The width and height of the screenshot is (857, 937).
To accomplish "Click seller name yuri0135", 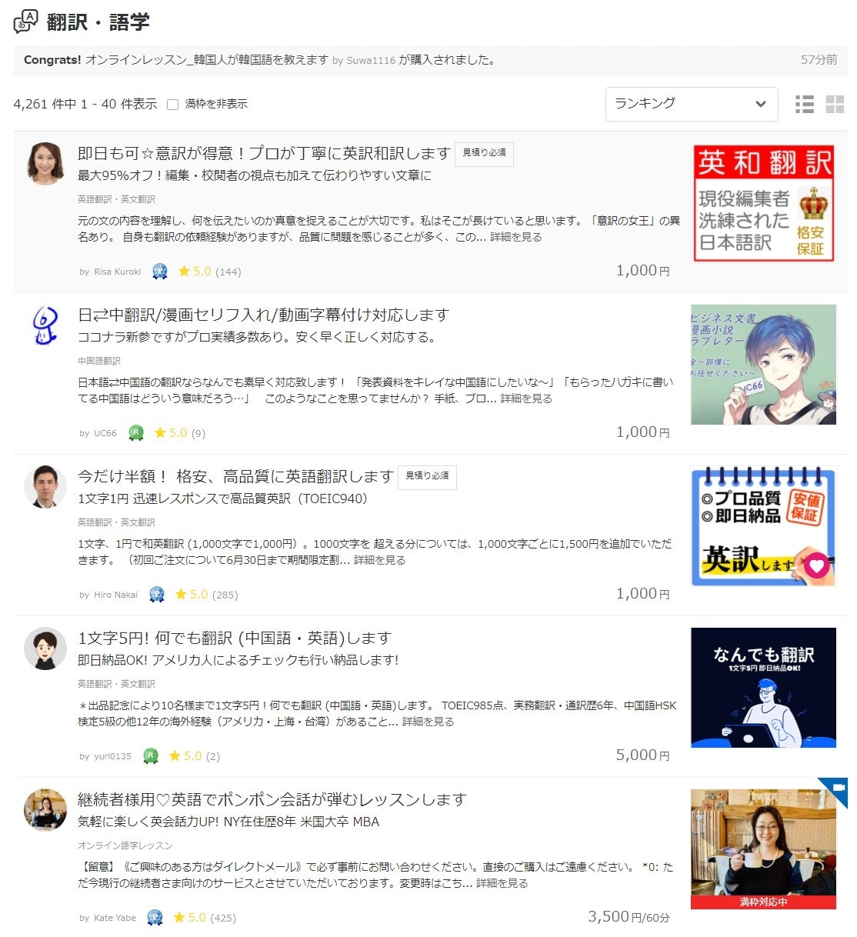I will pyautogui.click(x=112, y=756).
